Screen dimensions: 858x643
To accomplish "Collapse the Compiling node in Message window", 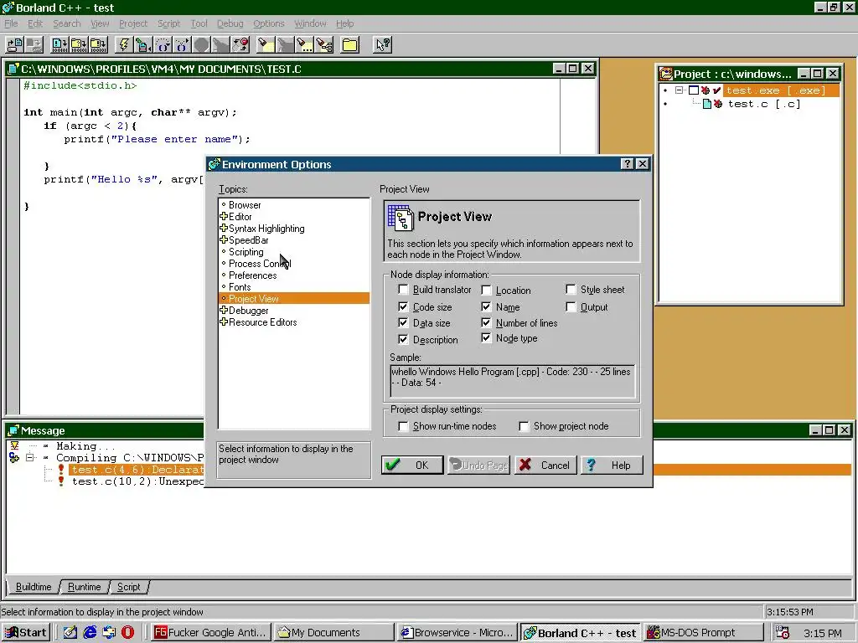I will pyautogui.click(x=30, y=458).
